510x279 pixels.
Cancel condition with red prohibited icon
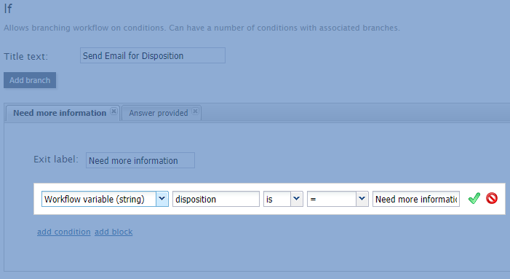pyautogui.click(x=492, y=198)
